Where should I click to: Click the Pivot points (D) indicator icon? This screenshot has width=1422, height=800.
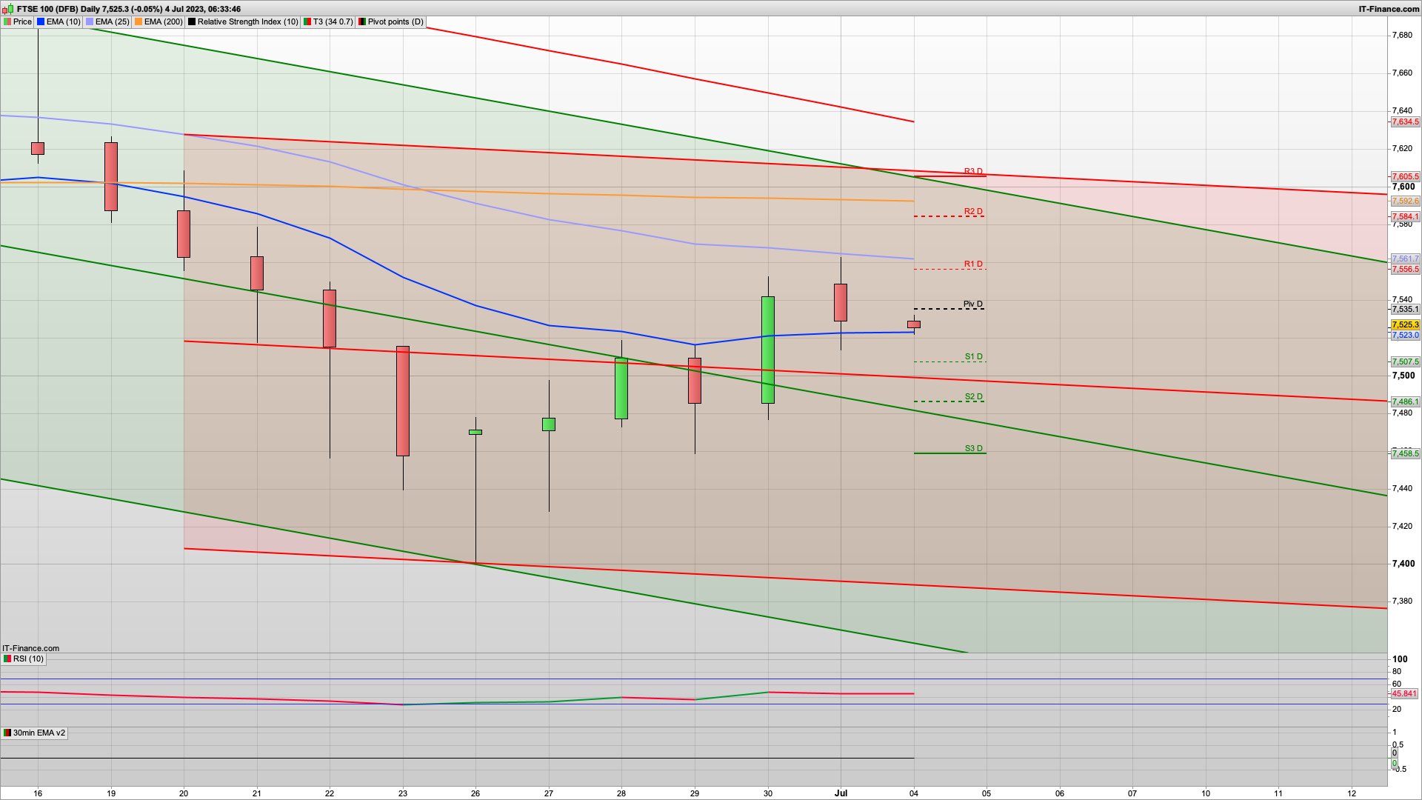362,21
